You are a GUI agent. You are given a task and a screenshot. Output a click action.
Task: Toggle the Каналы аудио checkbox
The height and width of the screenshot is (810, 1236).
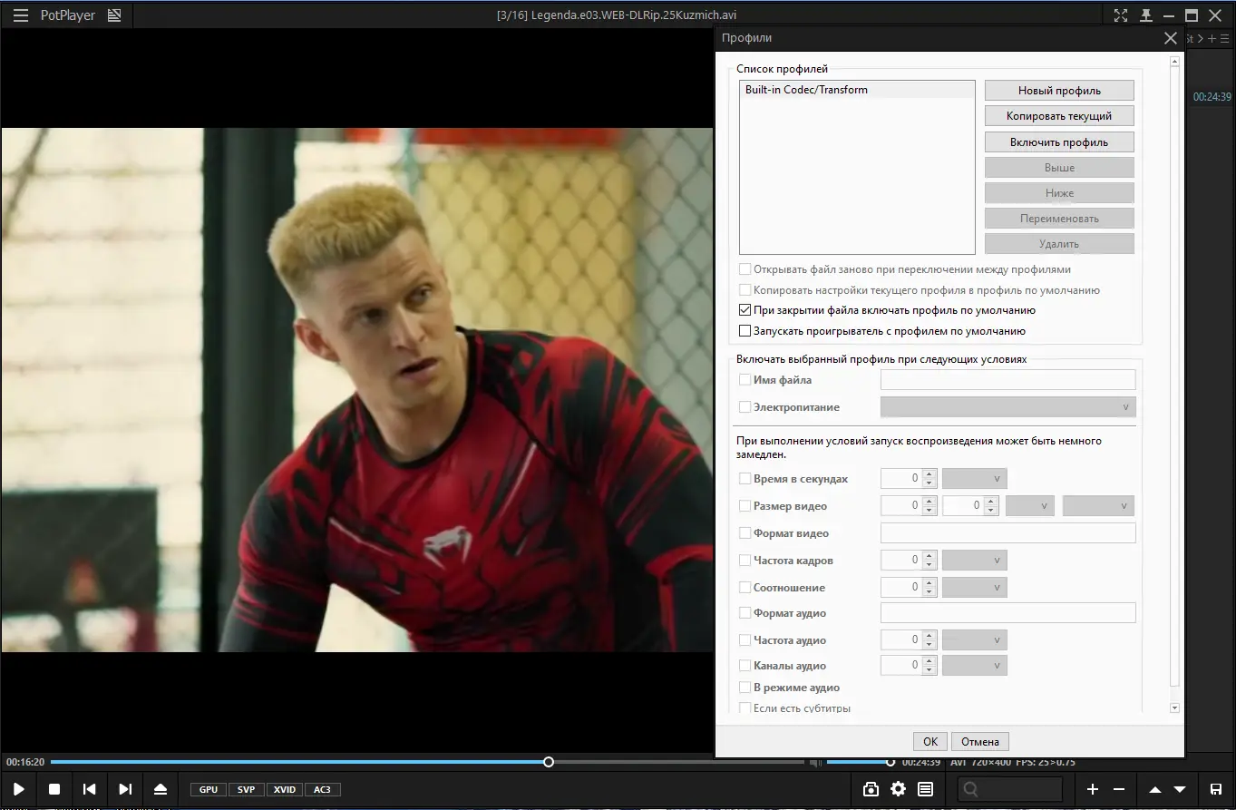point(745,666)
